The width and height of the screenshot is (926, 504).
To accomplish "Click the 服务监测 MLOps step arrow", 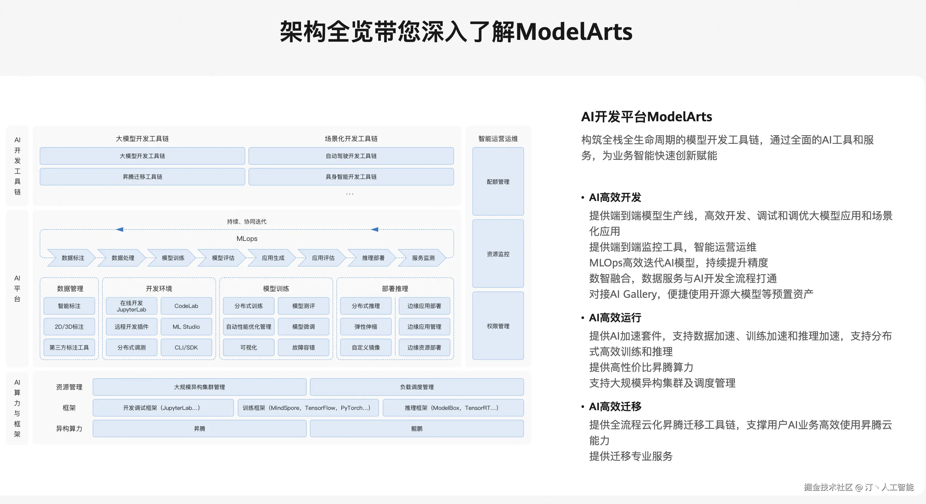I will [423, 258].
